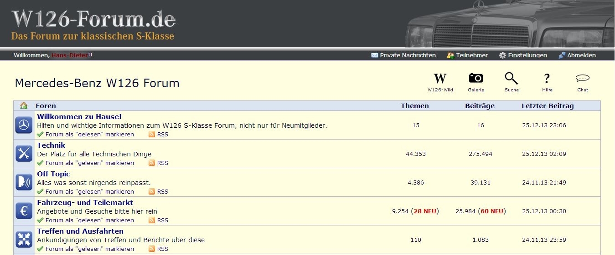Click the green checkmark in Willkommen zu Hause row

(40, 134)
